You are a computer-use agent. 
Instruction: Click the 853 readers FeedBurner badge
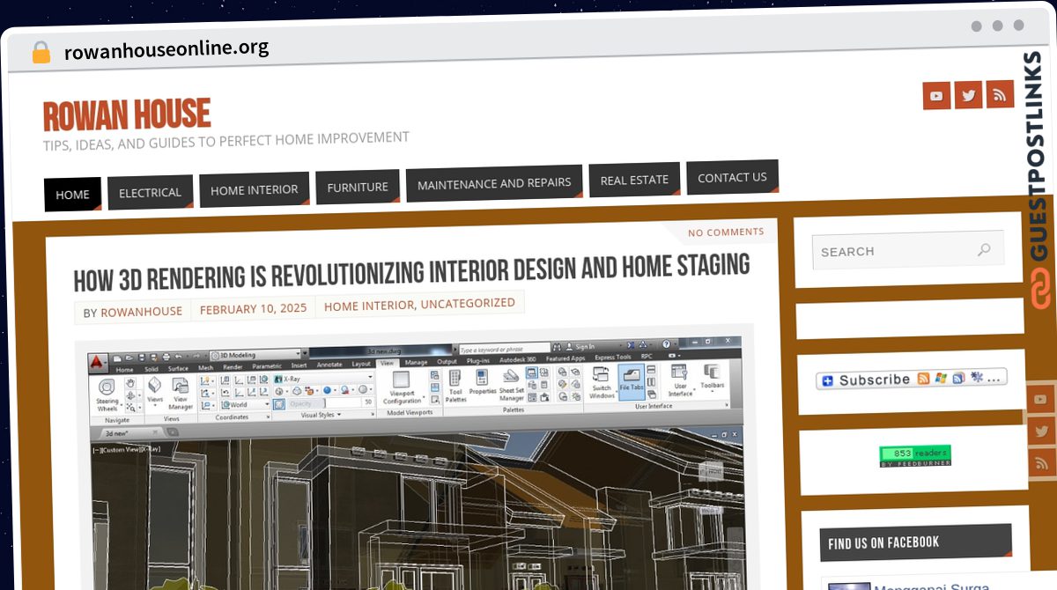[914, 455]
